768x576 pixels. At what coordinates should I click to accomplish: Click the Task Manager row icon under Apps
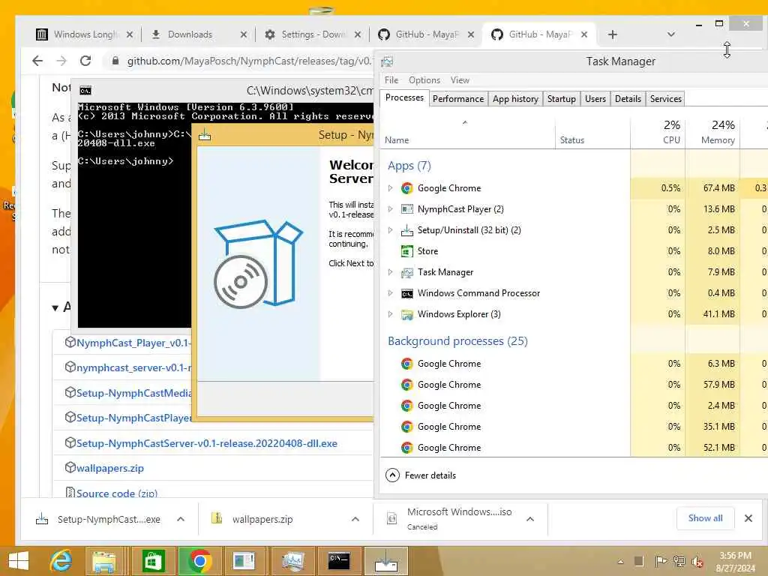coord(406,272)
